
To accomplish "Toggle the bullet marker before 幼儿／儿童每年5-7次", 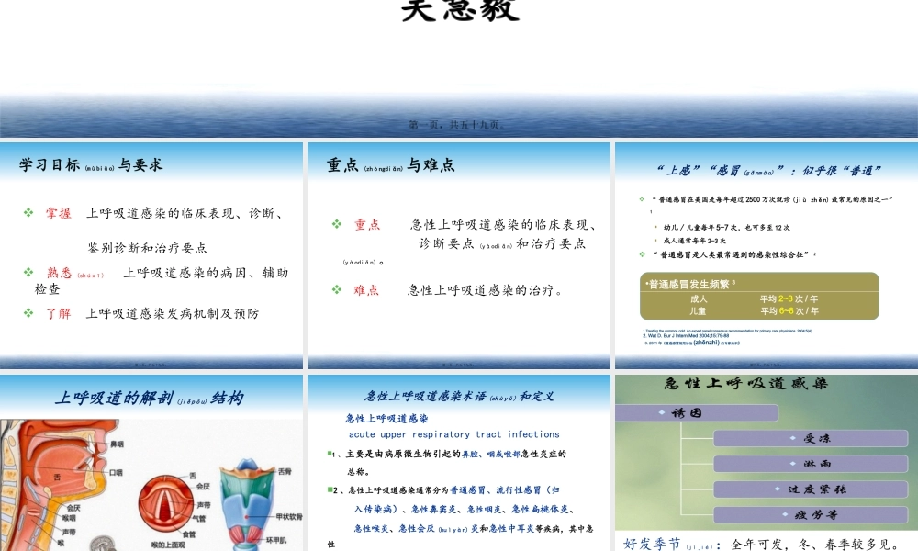I will click(x=654, y=226).
